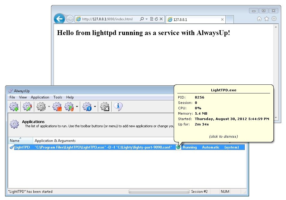Click the browser Tools gear icon
Viewport: 286px width, 200px height.
[274, 19]
